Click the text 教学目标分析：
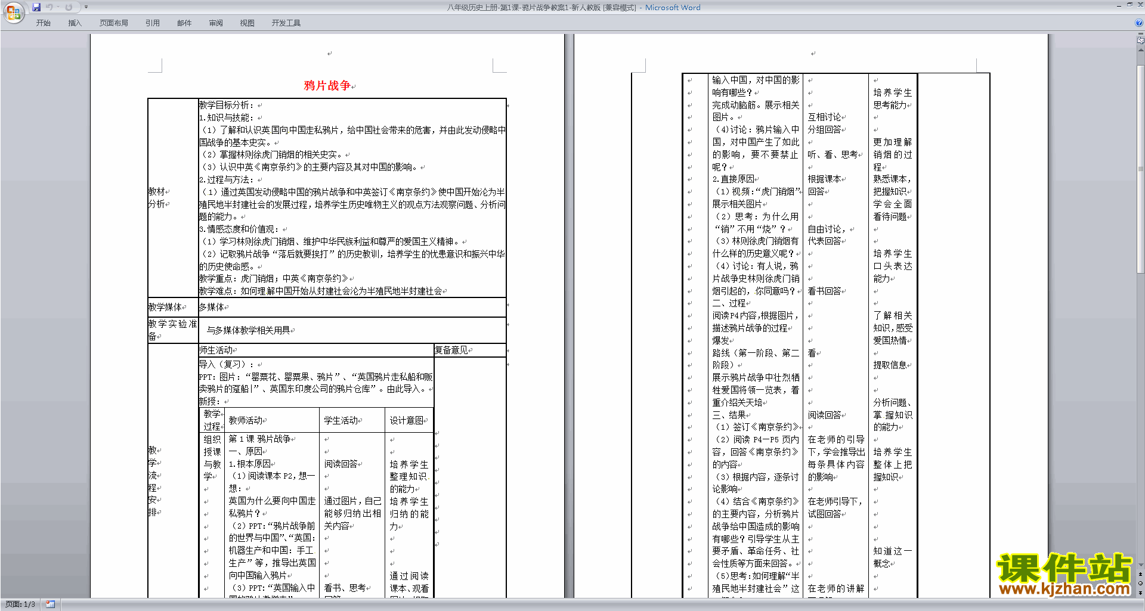Viewport: 1145px width, 611px height. click(x=227, y=105)
